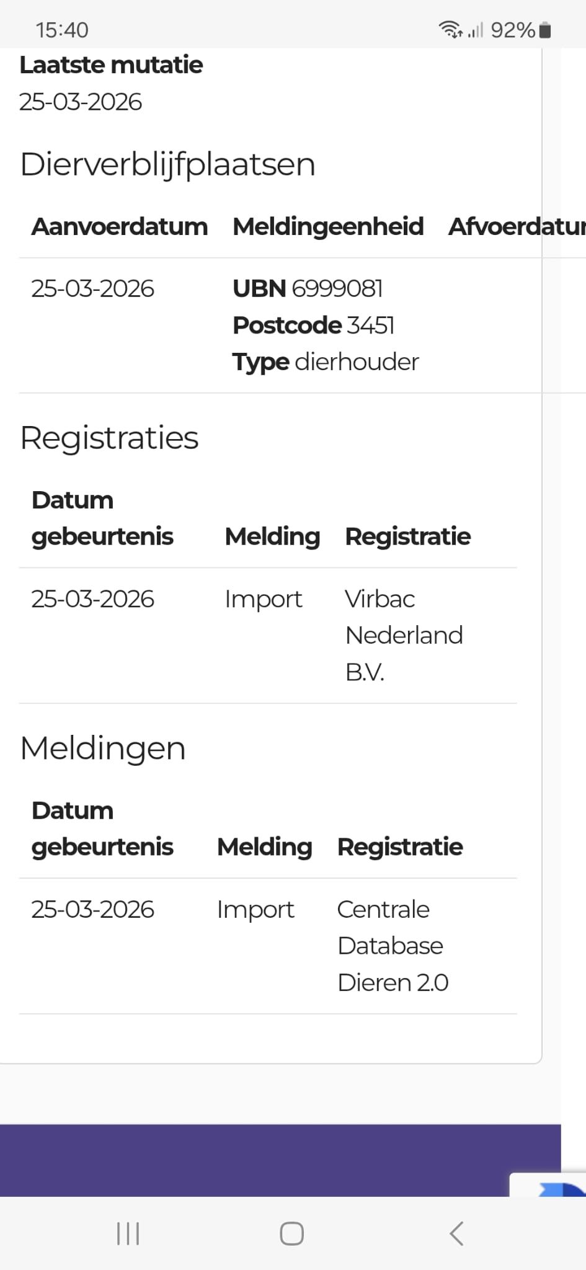586x1270 pixels.
Task: Tap the Android back navigation icon
Action: 456,1233
